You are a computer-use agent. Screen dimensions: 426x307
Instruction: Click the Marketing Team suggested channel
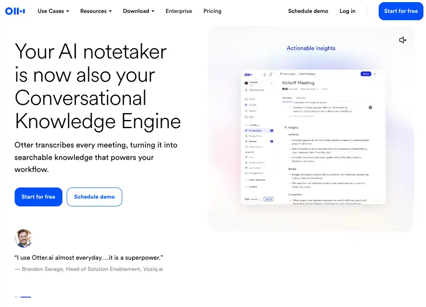255,163
